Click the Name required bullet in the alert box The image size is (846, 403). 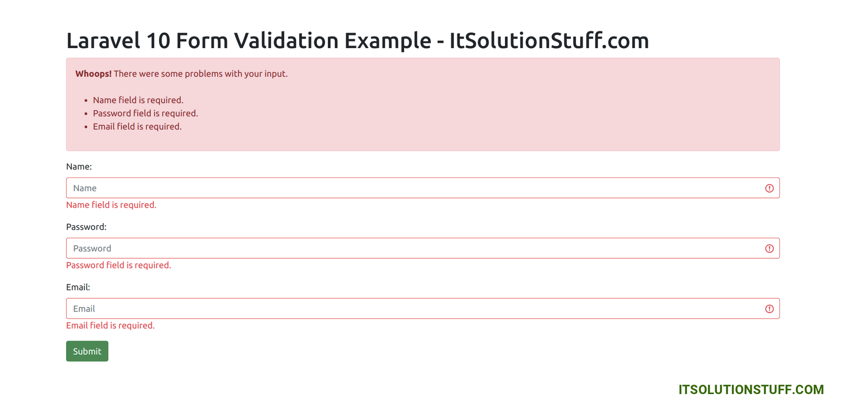[x=138, y=100]
